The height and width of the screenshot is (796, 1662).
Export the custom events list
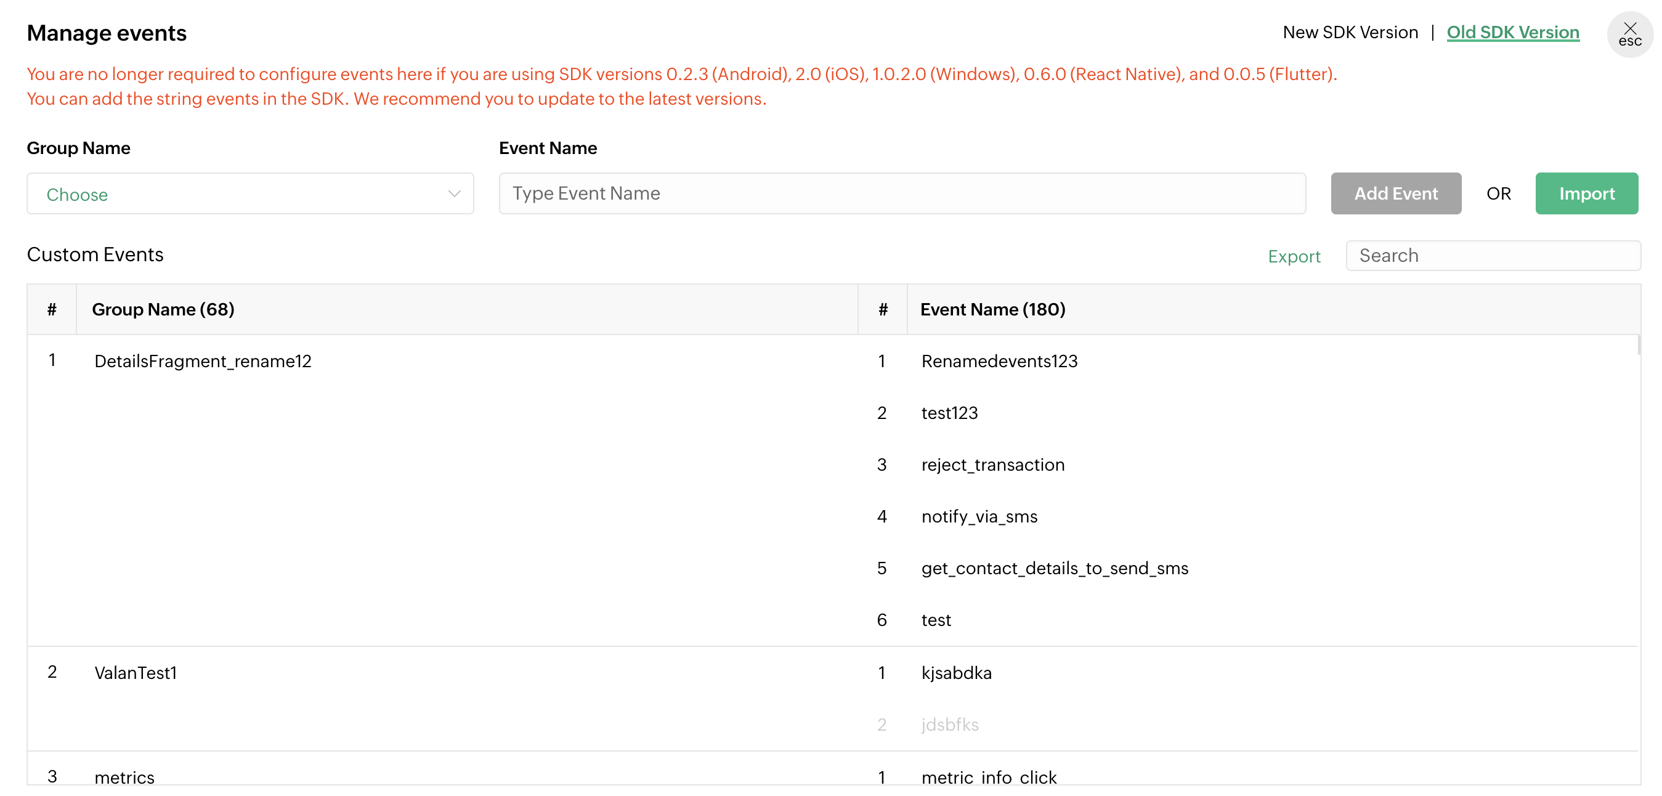[x=1294, y=256]
